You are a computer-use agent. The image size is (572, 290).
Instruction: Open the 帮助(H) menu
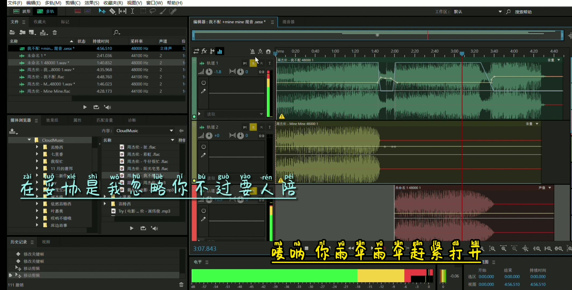(174, 3)
